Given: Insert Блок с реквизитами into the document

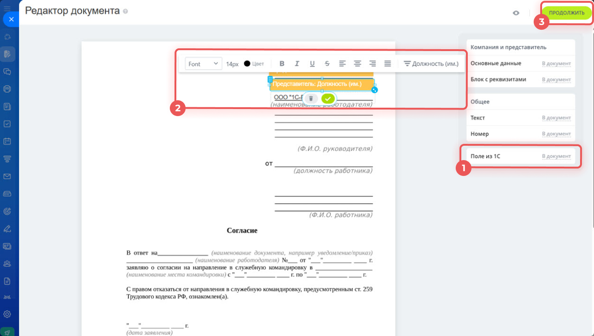Looking at the screenshot, I should tap(556, 80).
